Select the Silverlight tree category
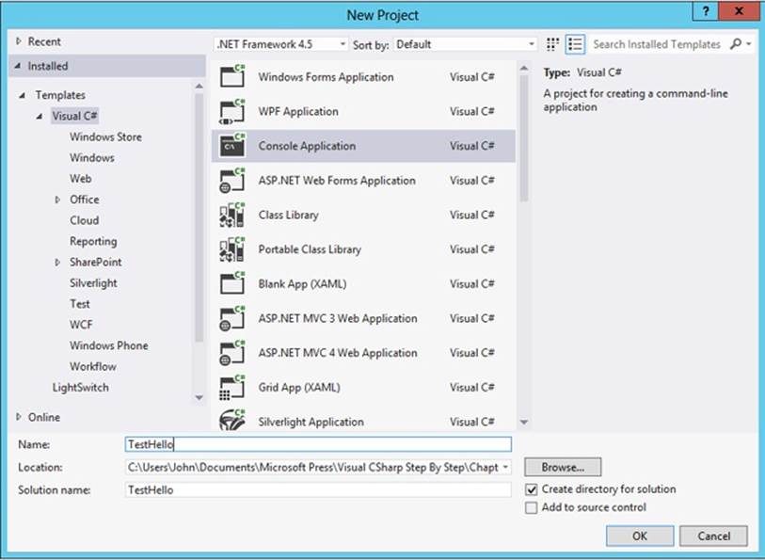 click(93, 283)
